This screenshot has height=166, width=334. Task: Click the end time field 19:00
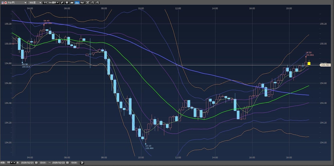pyautogui.click(x=73, y=162)
